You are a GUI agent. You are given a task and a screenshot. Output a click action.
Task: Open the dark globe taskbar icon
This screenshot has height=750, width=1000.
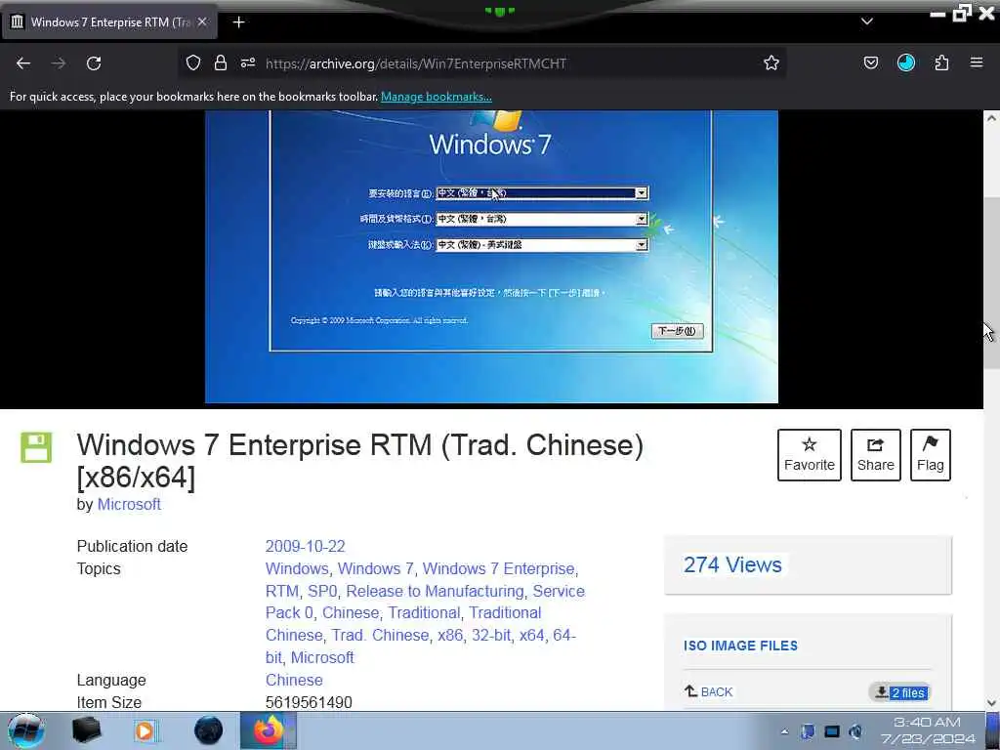(208, 730)
